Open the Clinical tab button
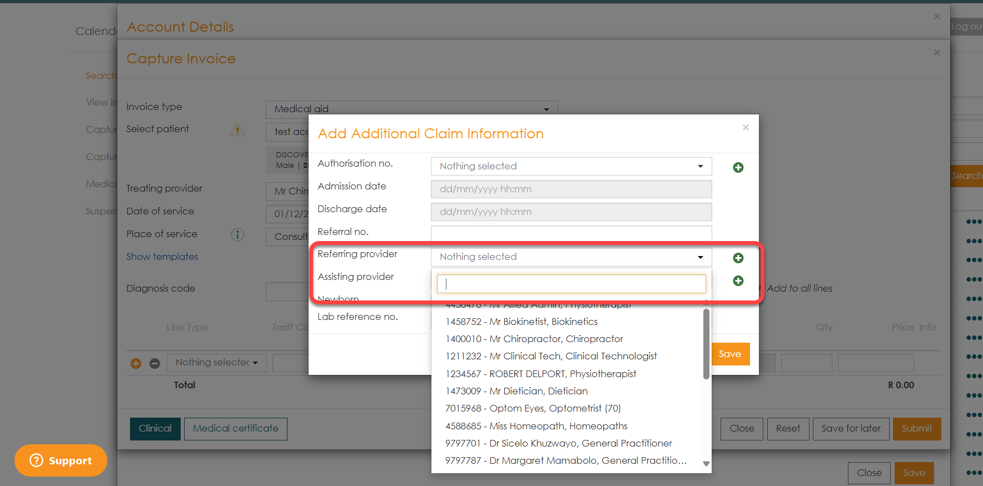 (x=155, y=429)
